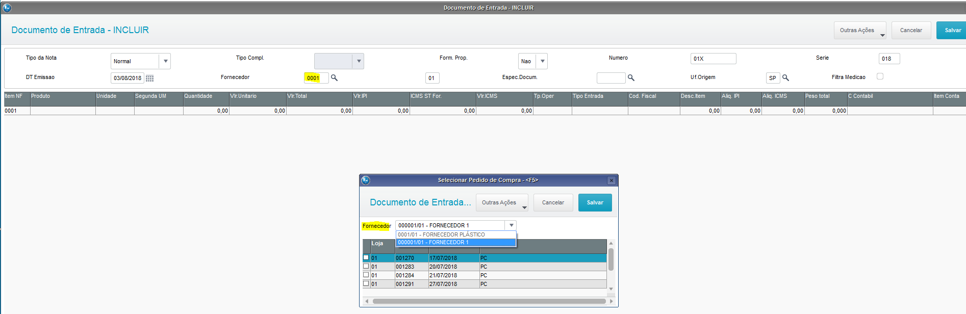Screen dimensions: 966x314
Task: Close the Selecionar Pedido de Compra dialog
Action: [x=612, y=180]
